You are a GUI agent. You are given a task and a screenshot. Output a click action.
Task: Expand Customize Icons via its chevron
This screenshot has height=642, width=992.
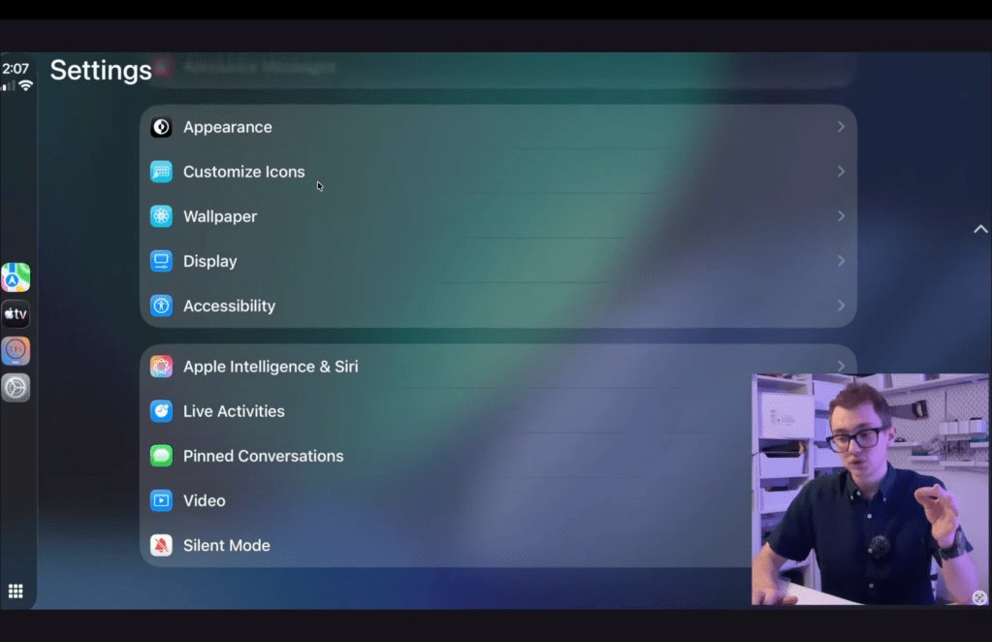(841, 172)
